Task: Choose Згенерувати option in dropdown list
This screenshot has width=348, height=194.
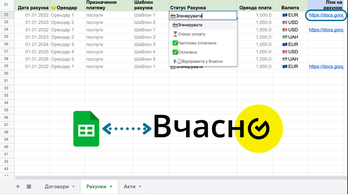Action: (x=203, y=25)
